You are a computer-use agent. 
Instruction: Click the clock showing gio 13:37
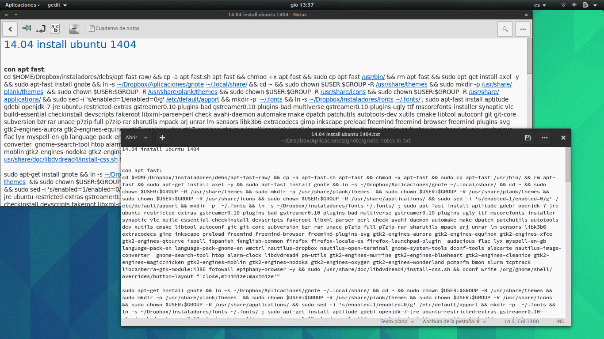pyautogui.click(x=302, y=5)
